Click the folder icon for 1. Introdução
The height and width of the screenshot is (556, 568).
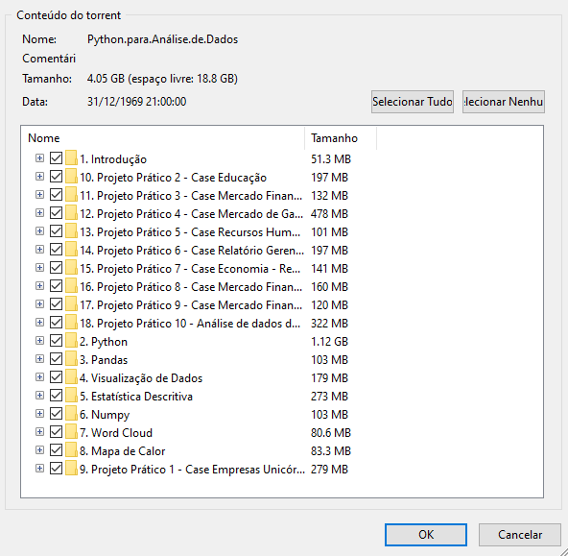(x=71, y=158)
